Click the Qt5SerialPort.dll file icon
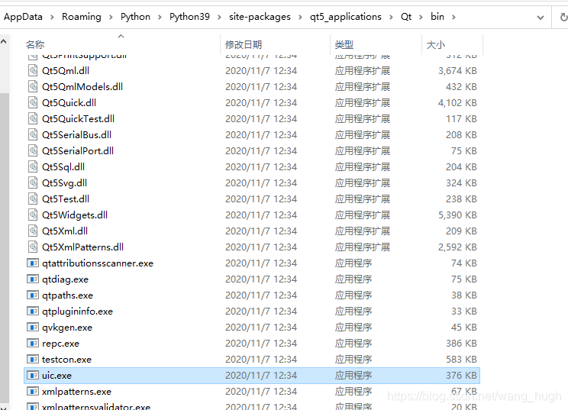The image size is (568, 410). coord(33,150)
